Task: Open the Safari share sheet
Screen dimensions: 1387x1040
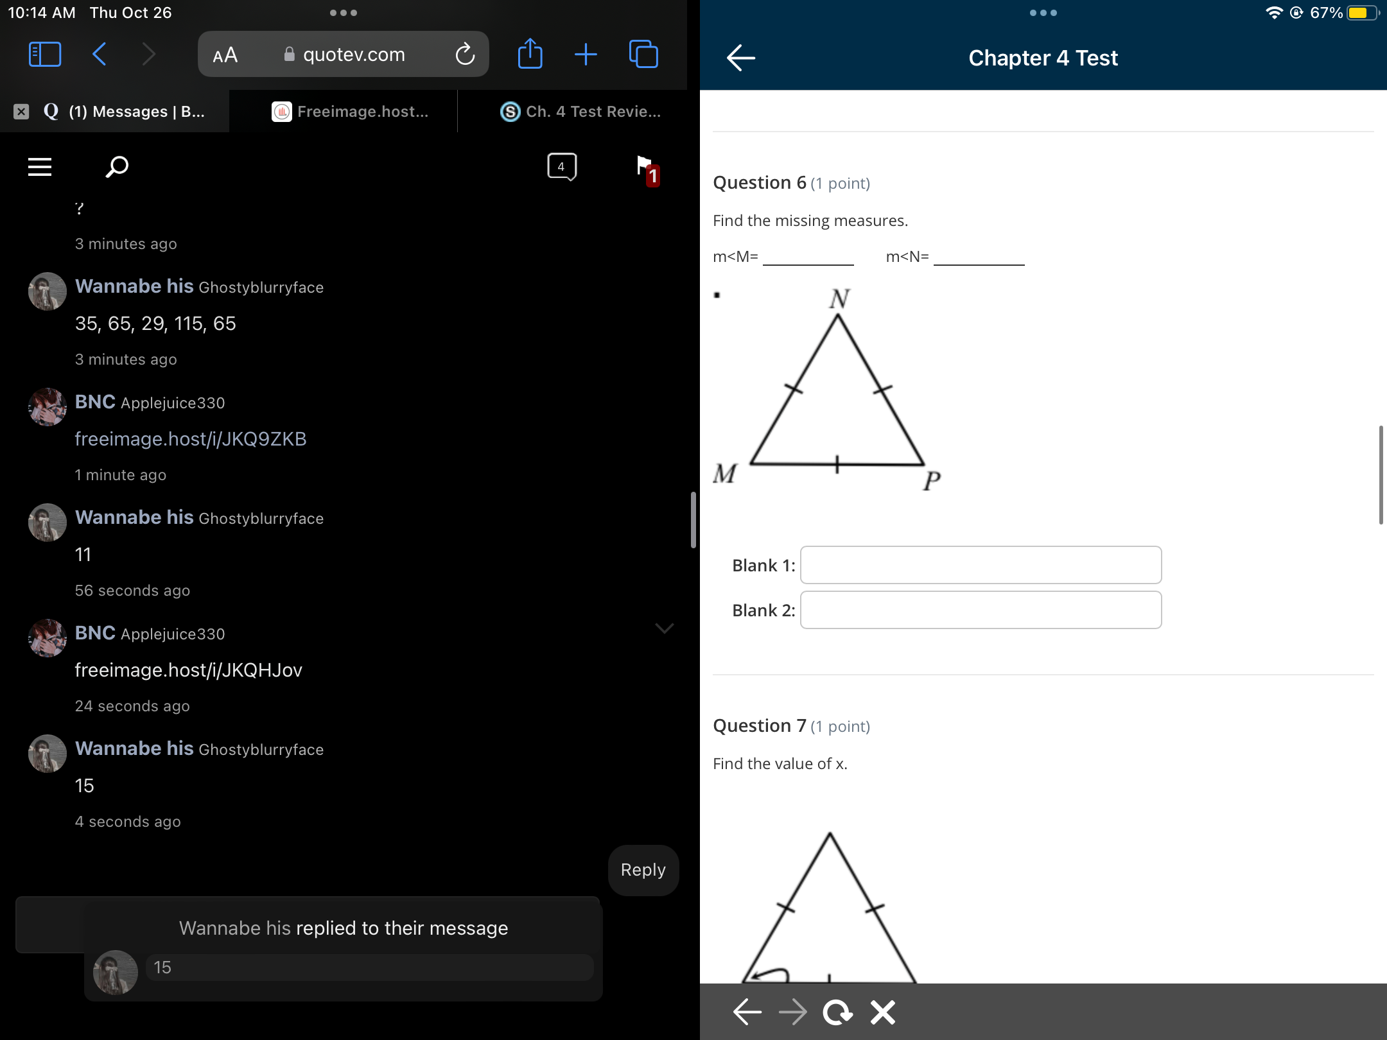Action: pos(530,55)
